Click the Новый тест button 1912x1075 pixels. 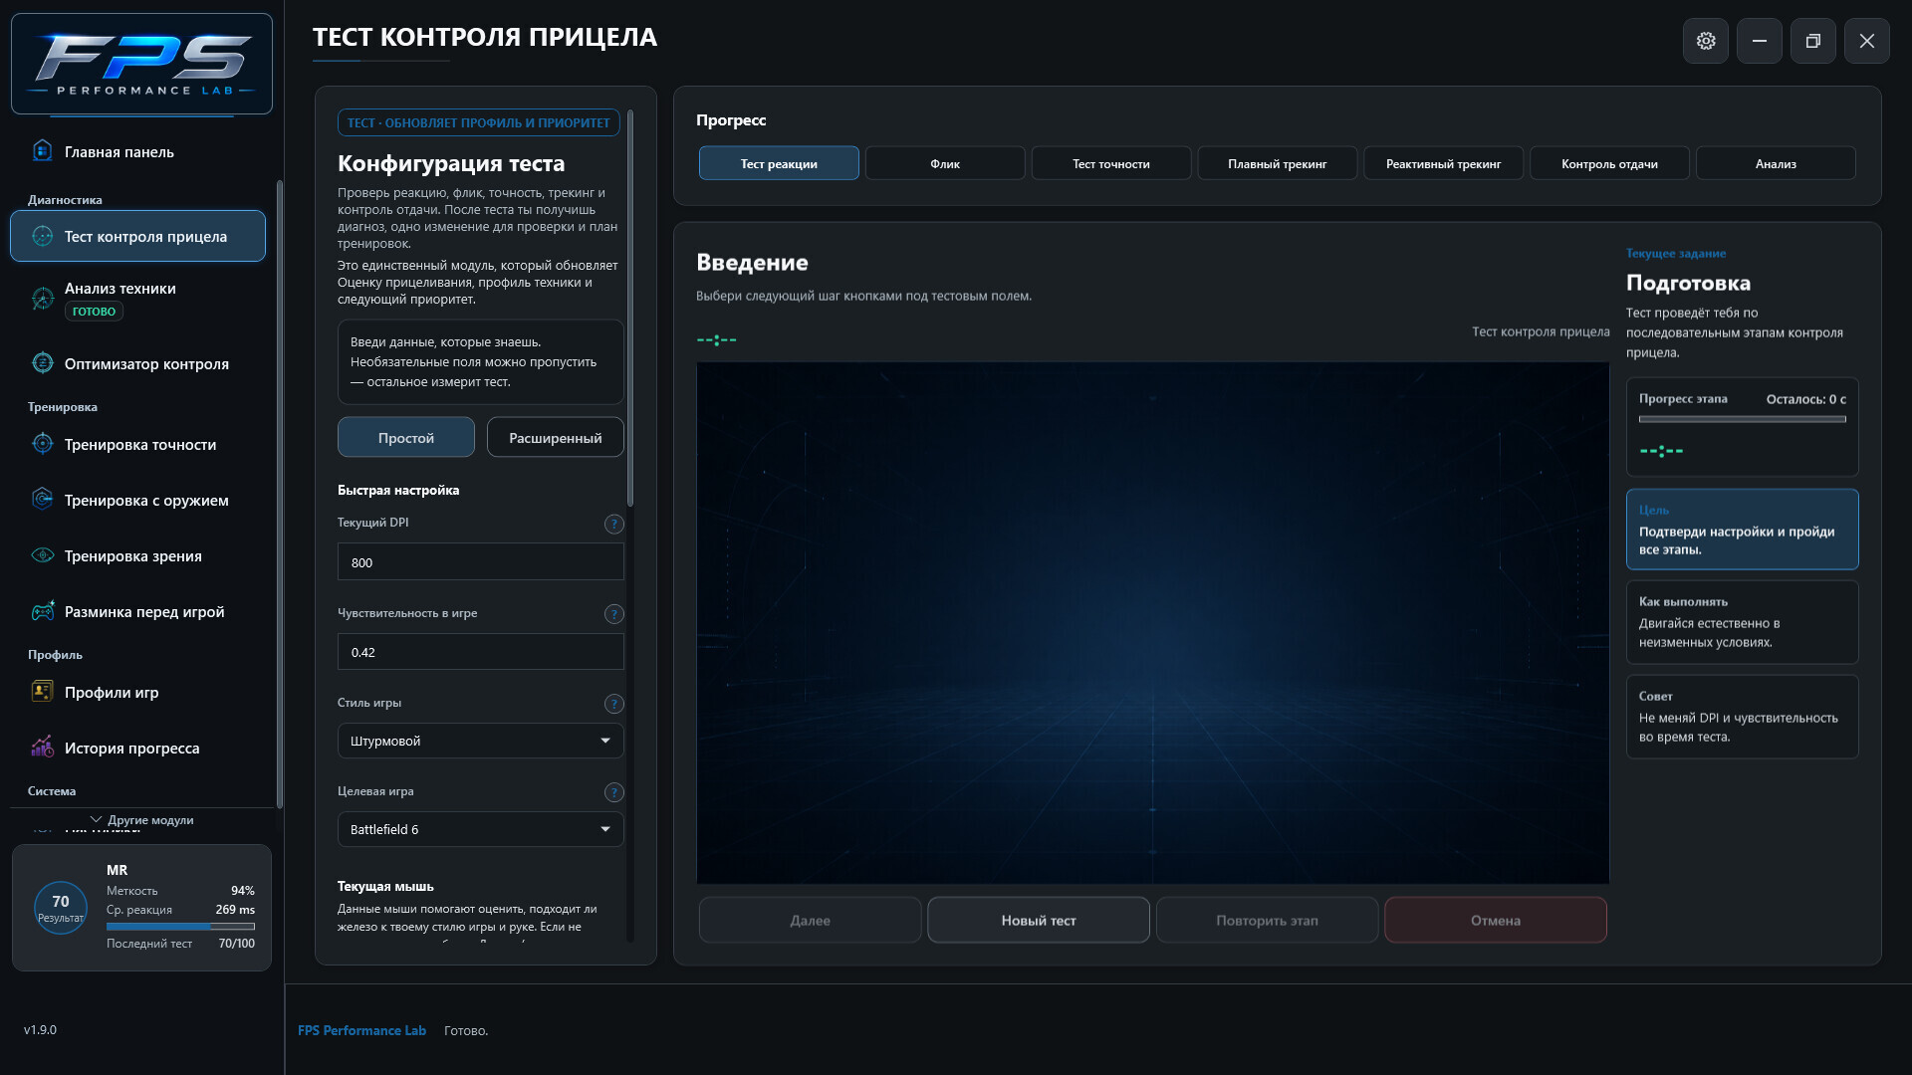[1039, 920]
